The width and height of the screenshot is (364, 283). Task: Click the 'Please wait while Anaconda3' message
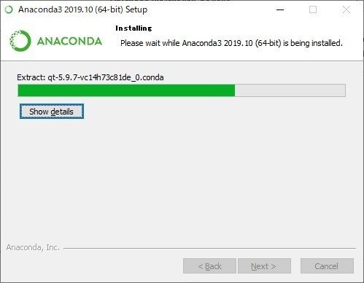click(231, 43)
